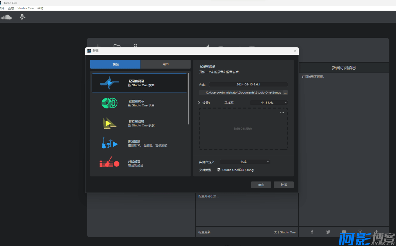Screen dimensions: 396x246
Task: Select the 排练和演出 show template
Action: point(139,123)
